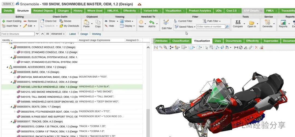Viewport: 295px width, 137px height.
Task: Open the Uses tab
Action: pos(218,41)
